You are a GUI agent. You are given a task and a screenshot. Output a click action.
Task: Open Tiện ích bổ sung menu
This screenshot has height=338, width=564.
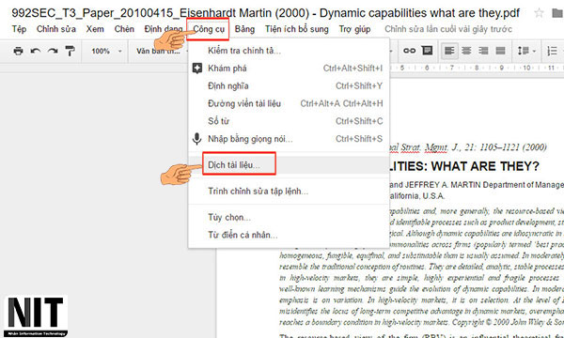(297, 29)
